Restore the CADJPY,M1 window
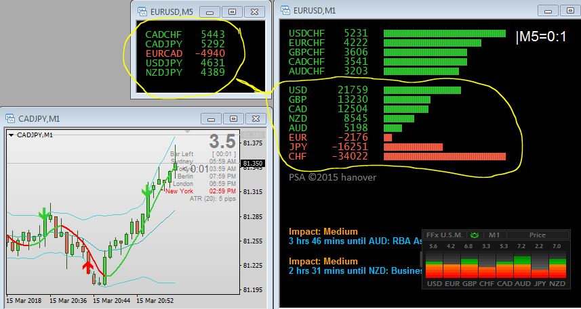This screenshot has height=309, width=581. (233, 118)
